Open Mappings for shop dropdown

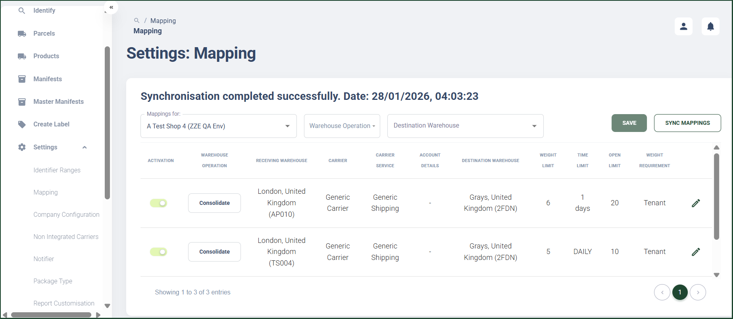click(219, 126)
